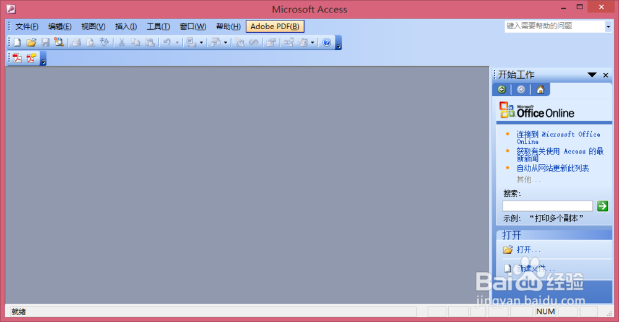
Task: Click the Analyze toolbar icon
Action: click(x=216, y=42)
